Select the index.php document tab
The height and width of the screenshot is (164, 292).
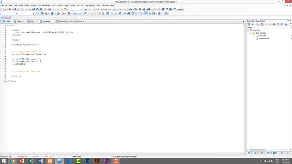tap(7, 18)
